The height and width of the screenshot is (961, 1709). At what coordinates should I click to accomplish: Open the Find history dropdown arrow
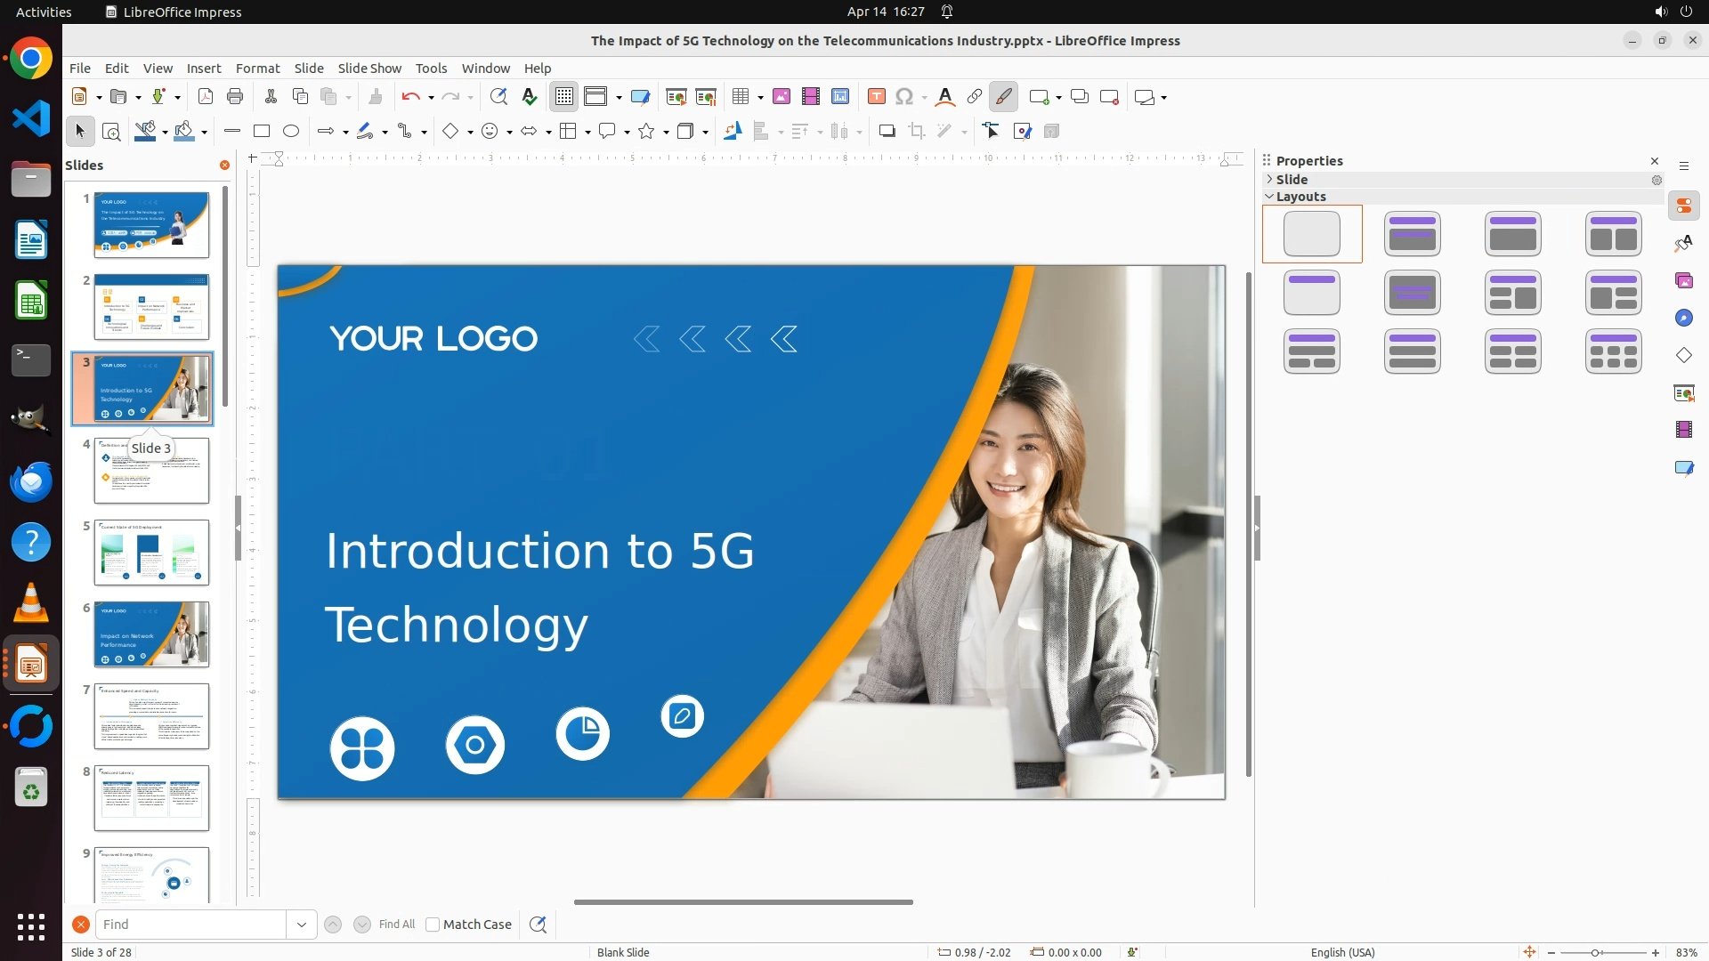click(x=302, y=925)
